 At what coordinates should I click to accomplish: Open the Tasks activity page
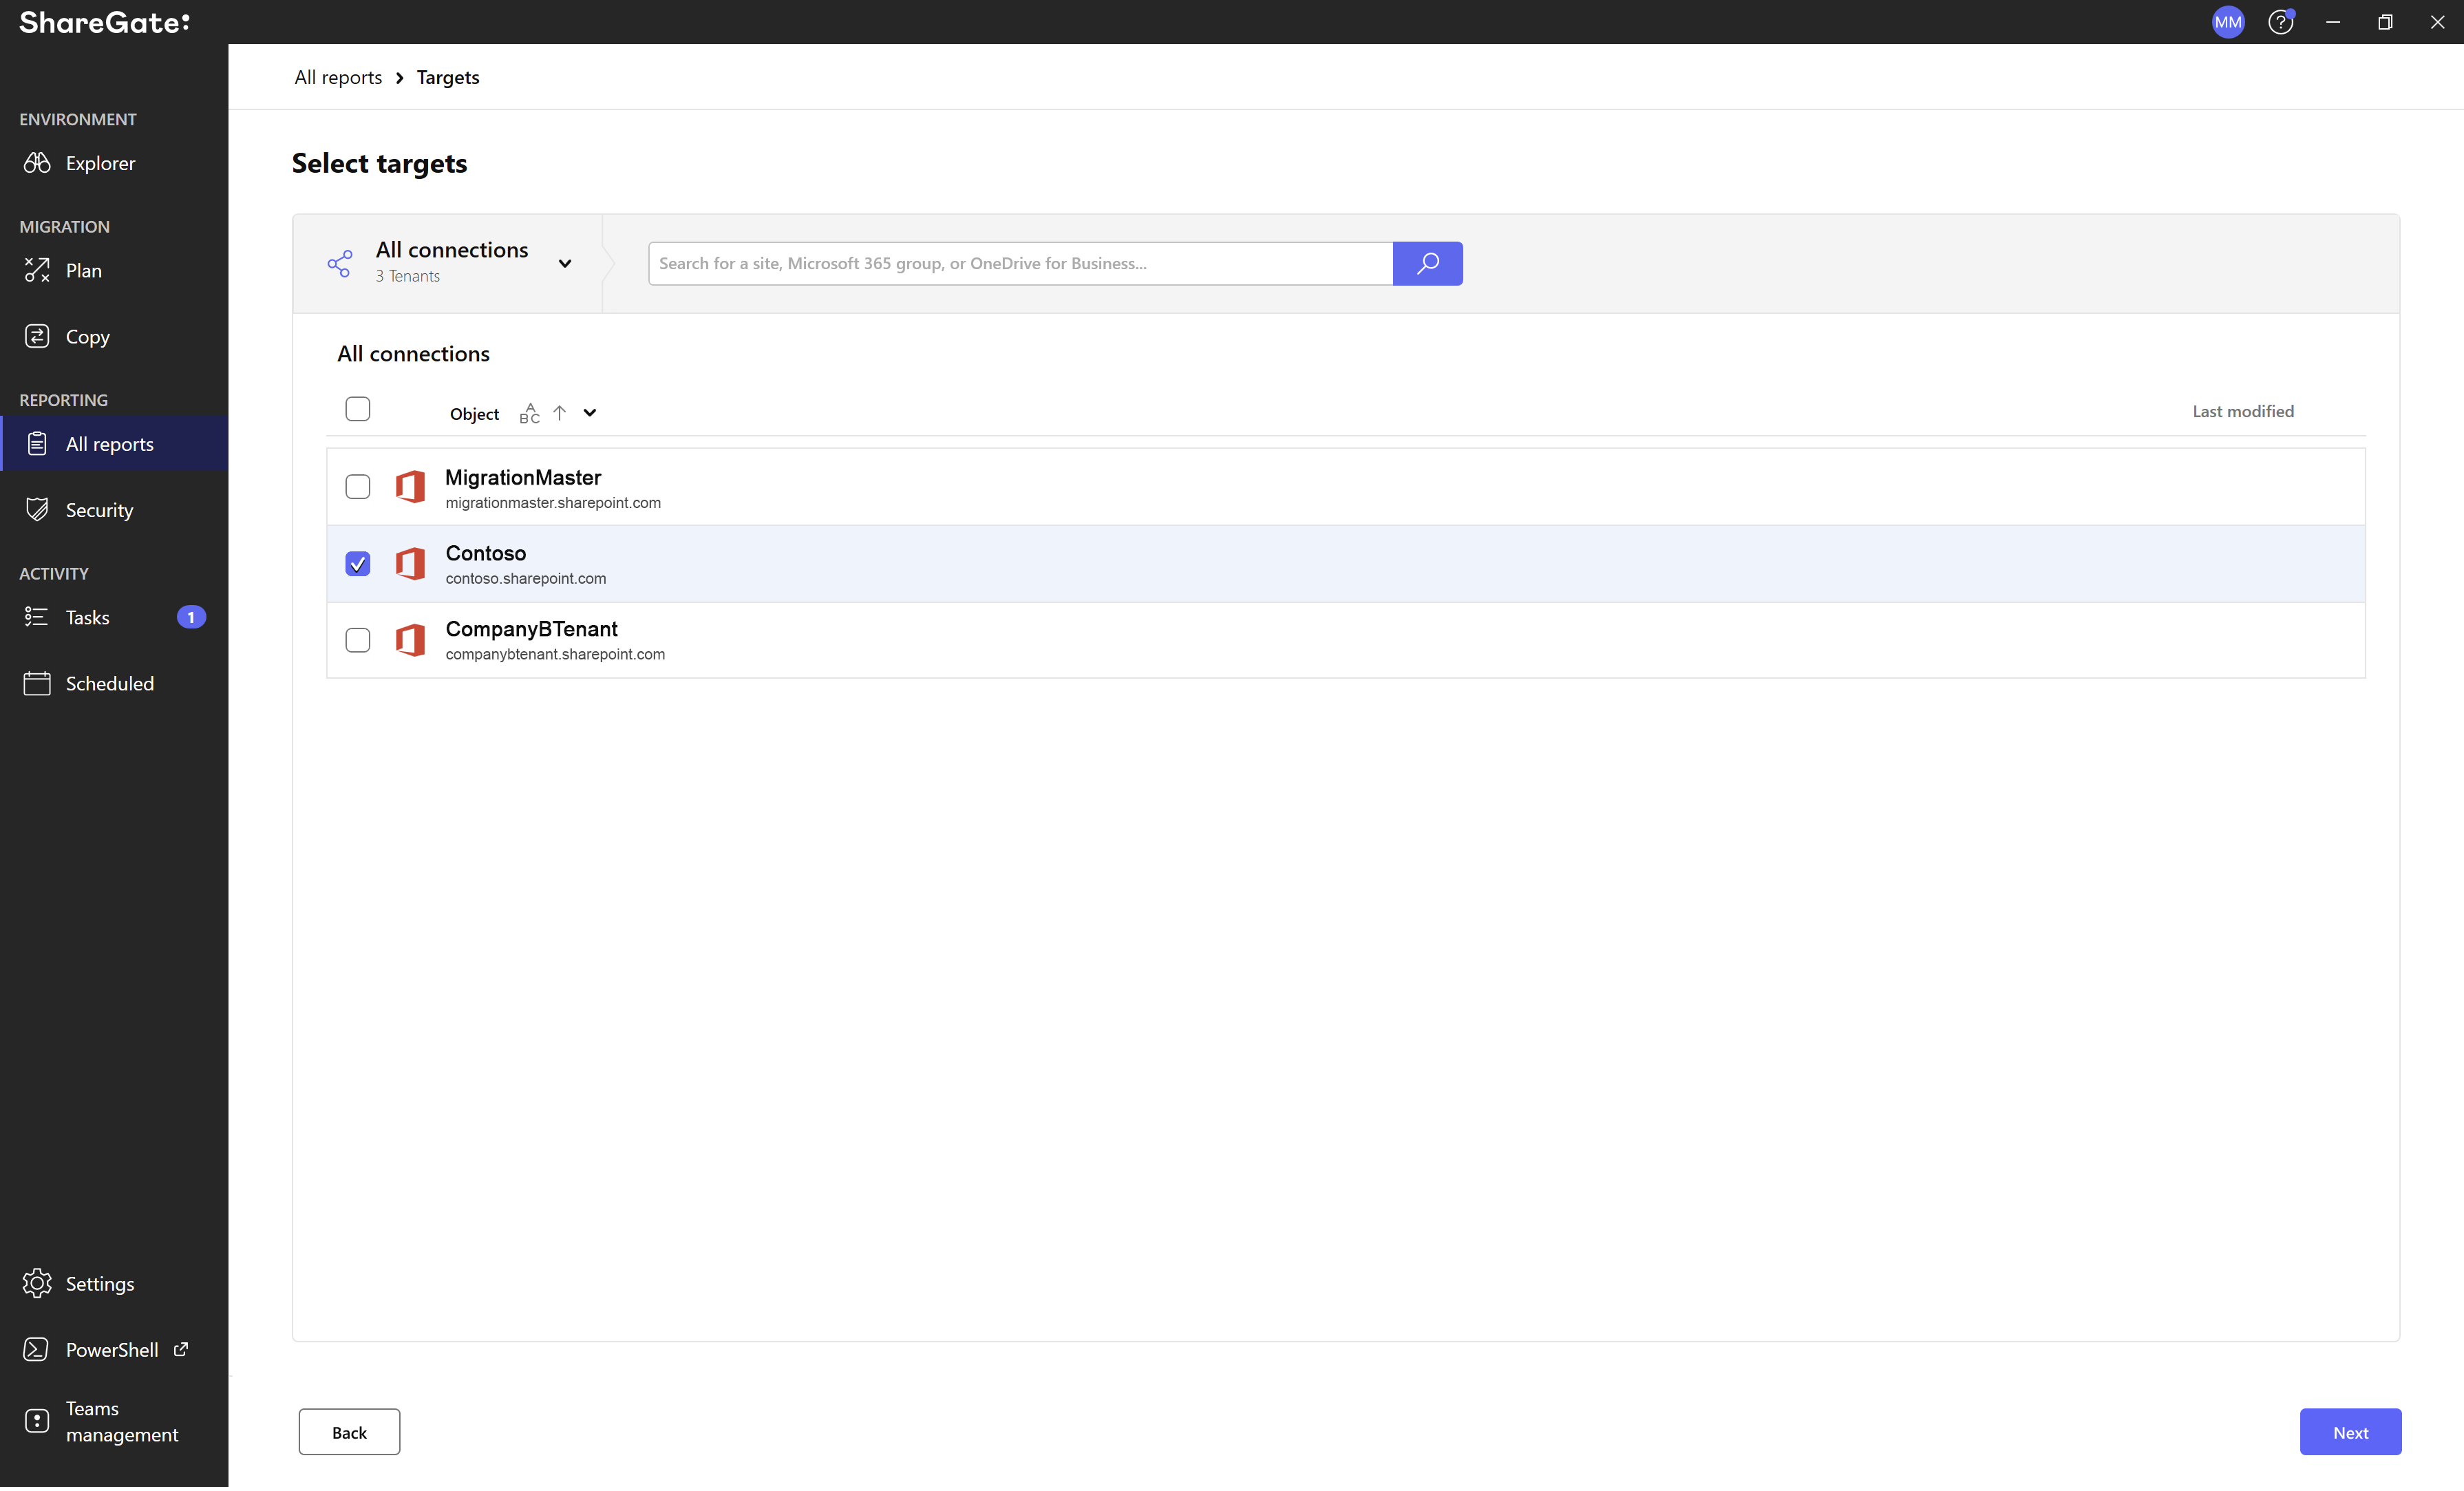(114, 617)
